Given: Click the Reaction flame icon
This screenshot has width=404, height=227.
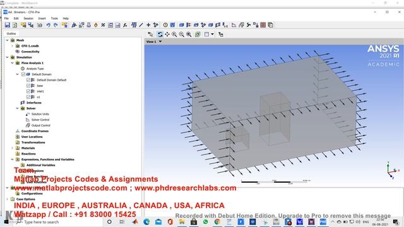Looking at the screenshot, I should (x=96, y=25).
